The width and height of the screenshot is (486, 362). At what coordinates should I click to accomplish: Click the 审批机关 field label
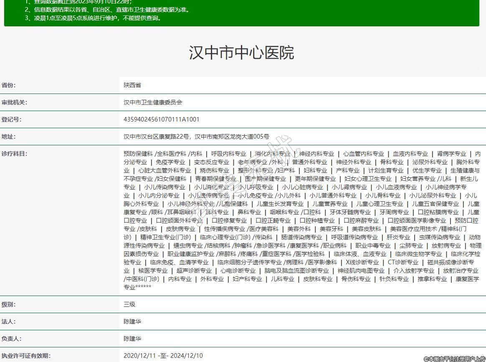click(x=14, y=102)
